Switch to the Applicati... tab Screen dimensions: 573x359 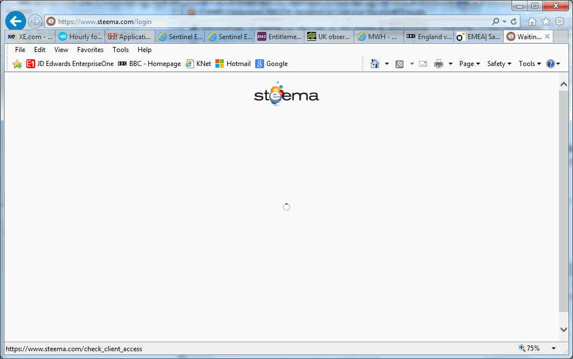(x=130, y=36)
